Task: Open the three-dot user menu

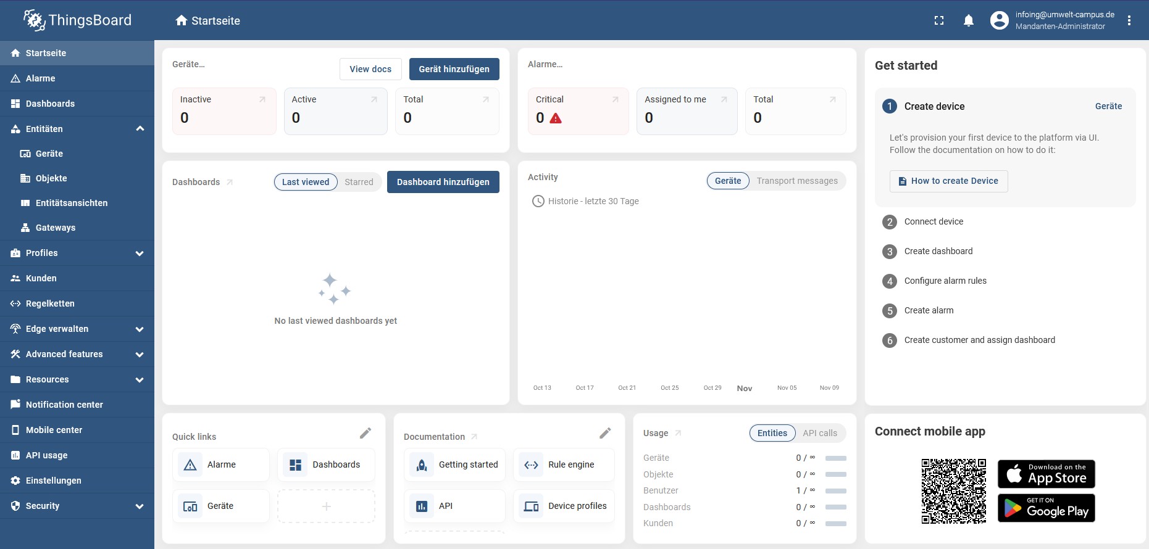Action: coord(1129,20)
